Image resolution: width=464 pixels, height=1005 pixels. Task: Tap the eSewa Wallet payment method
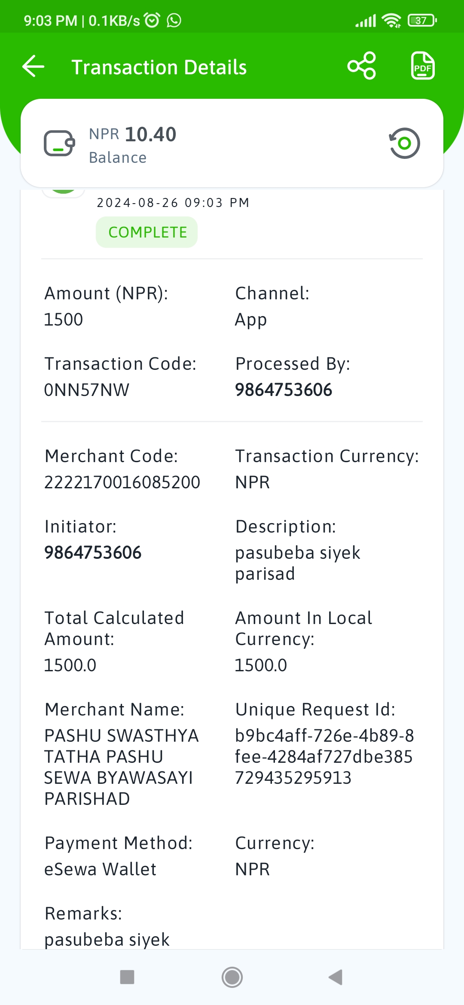(x=101, y=869)
